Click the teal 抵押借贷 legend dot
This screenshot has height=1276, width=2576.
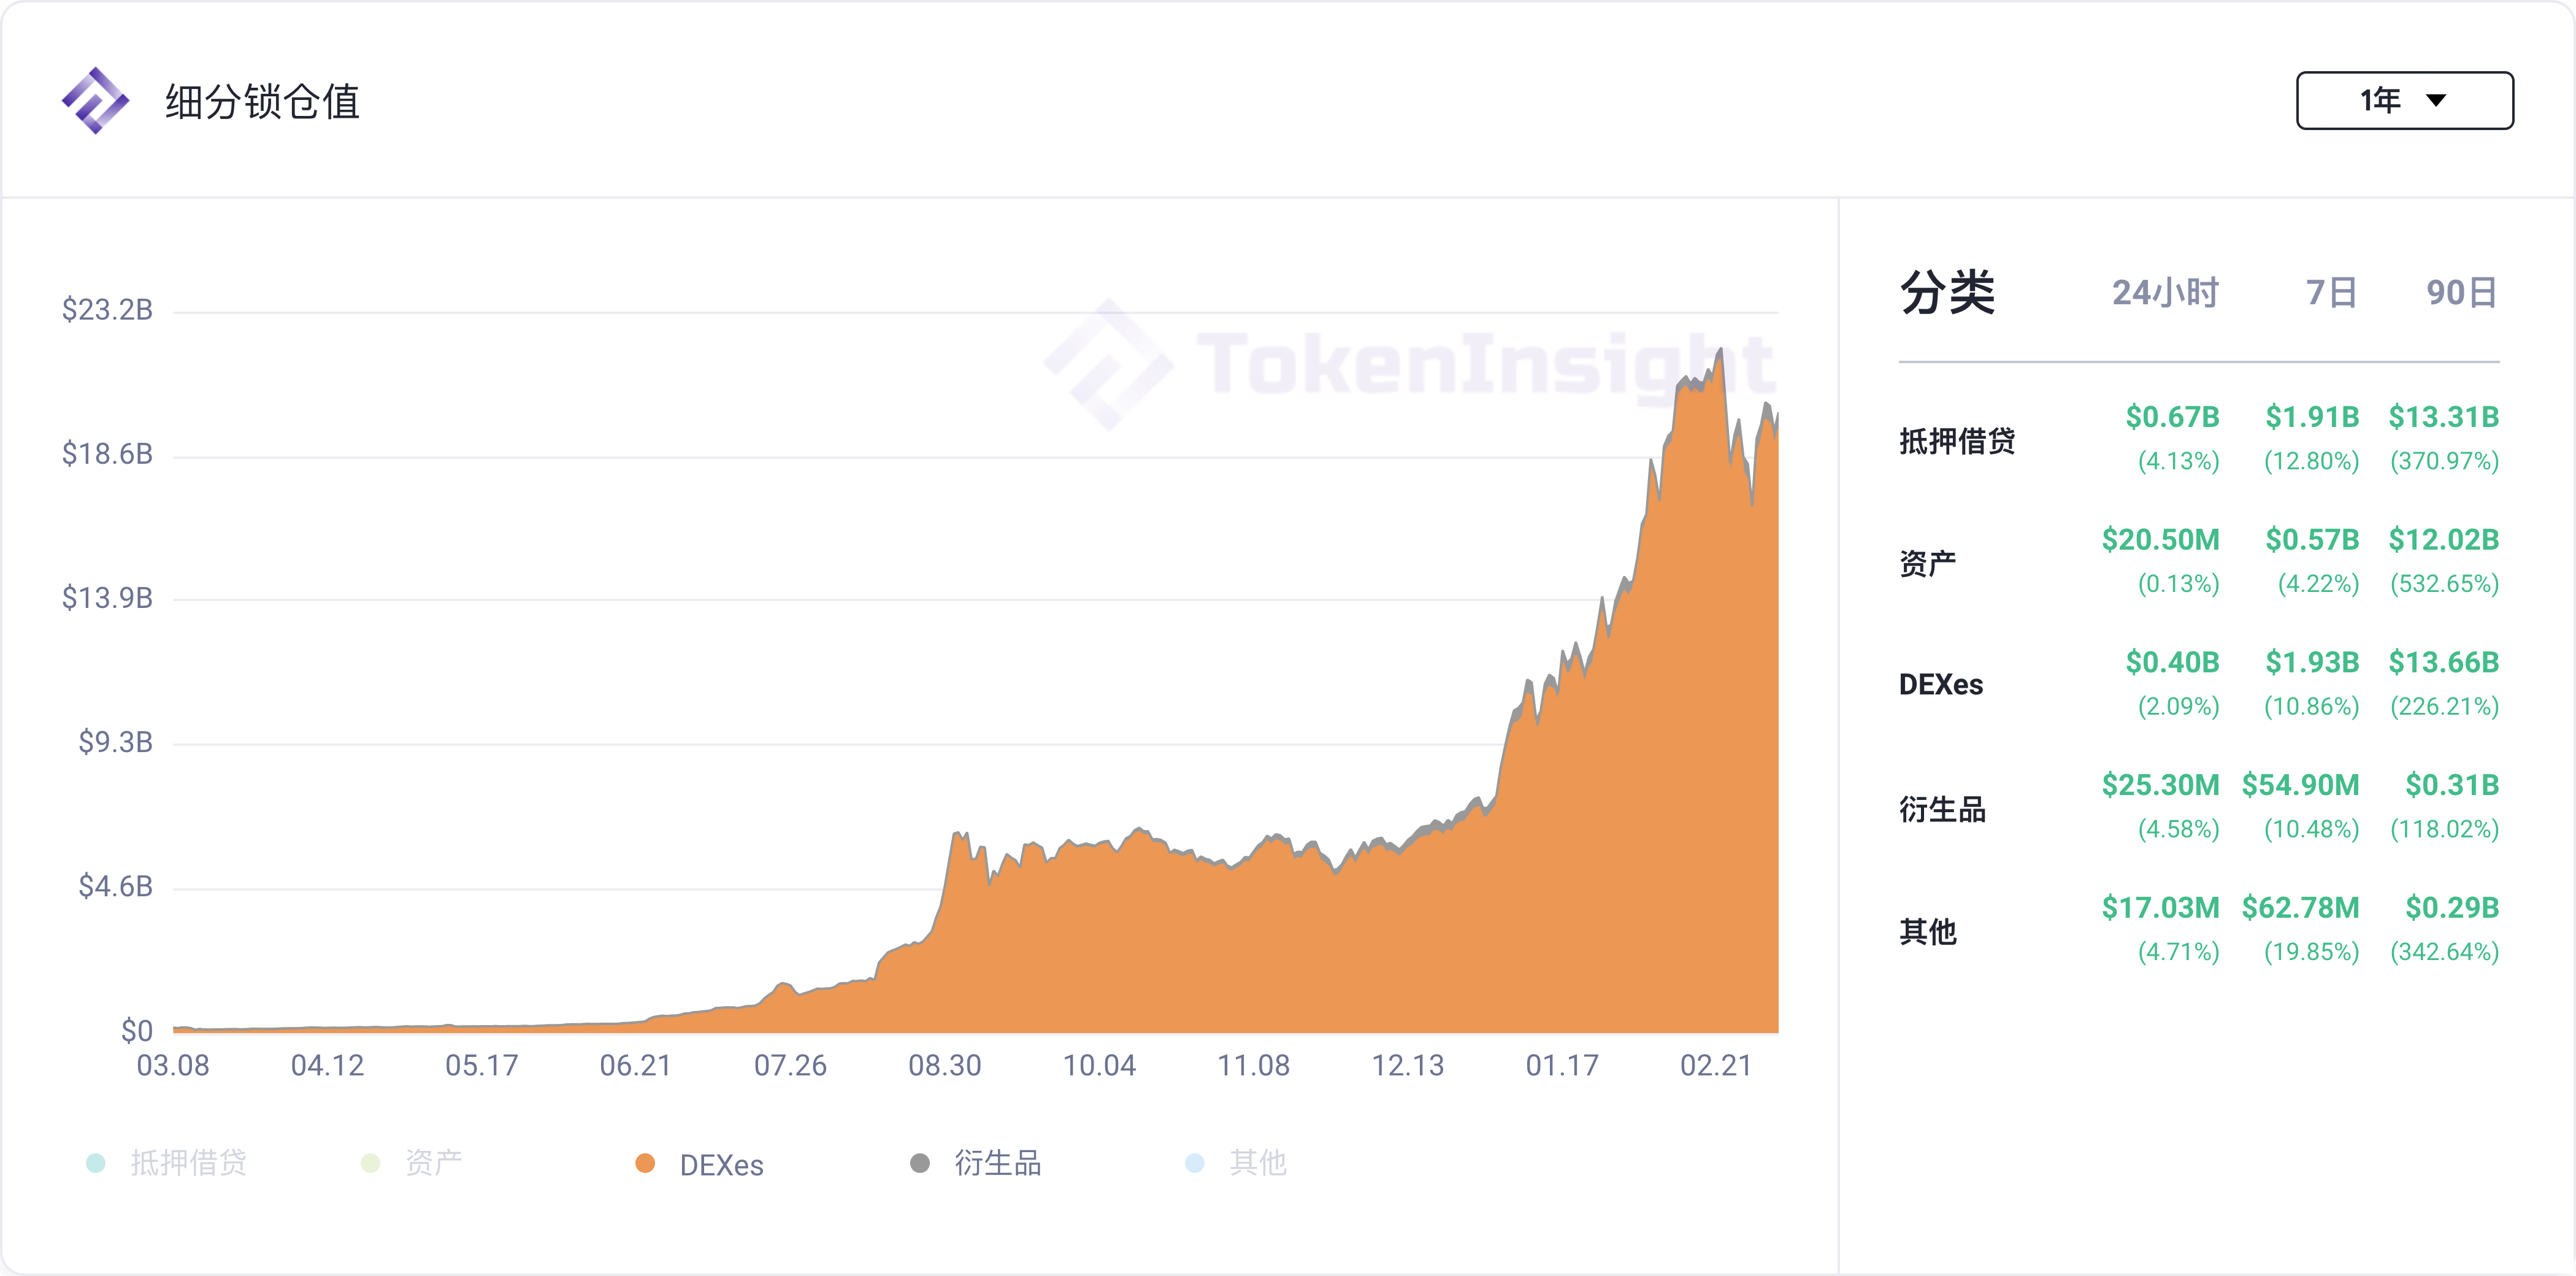[96, 1163]
